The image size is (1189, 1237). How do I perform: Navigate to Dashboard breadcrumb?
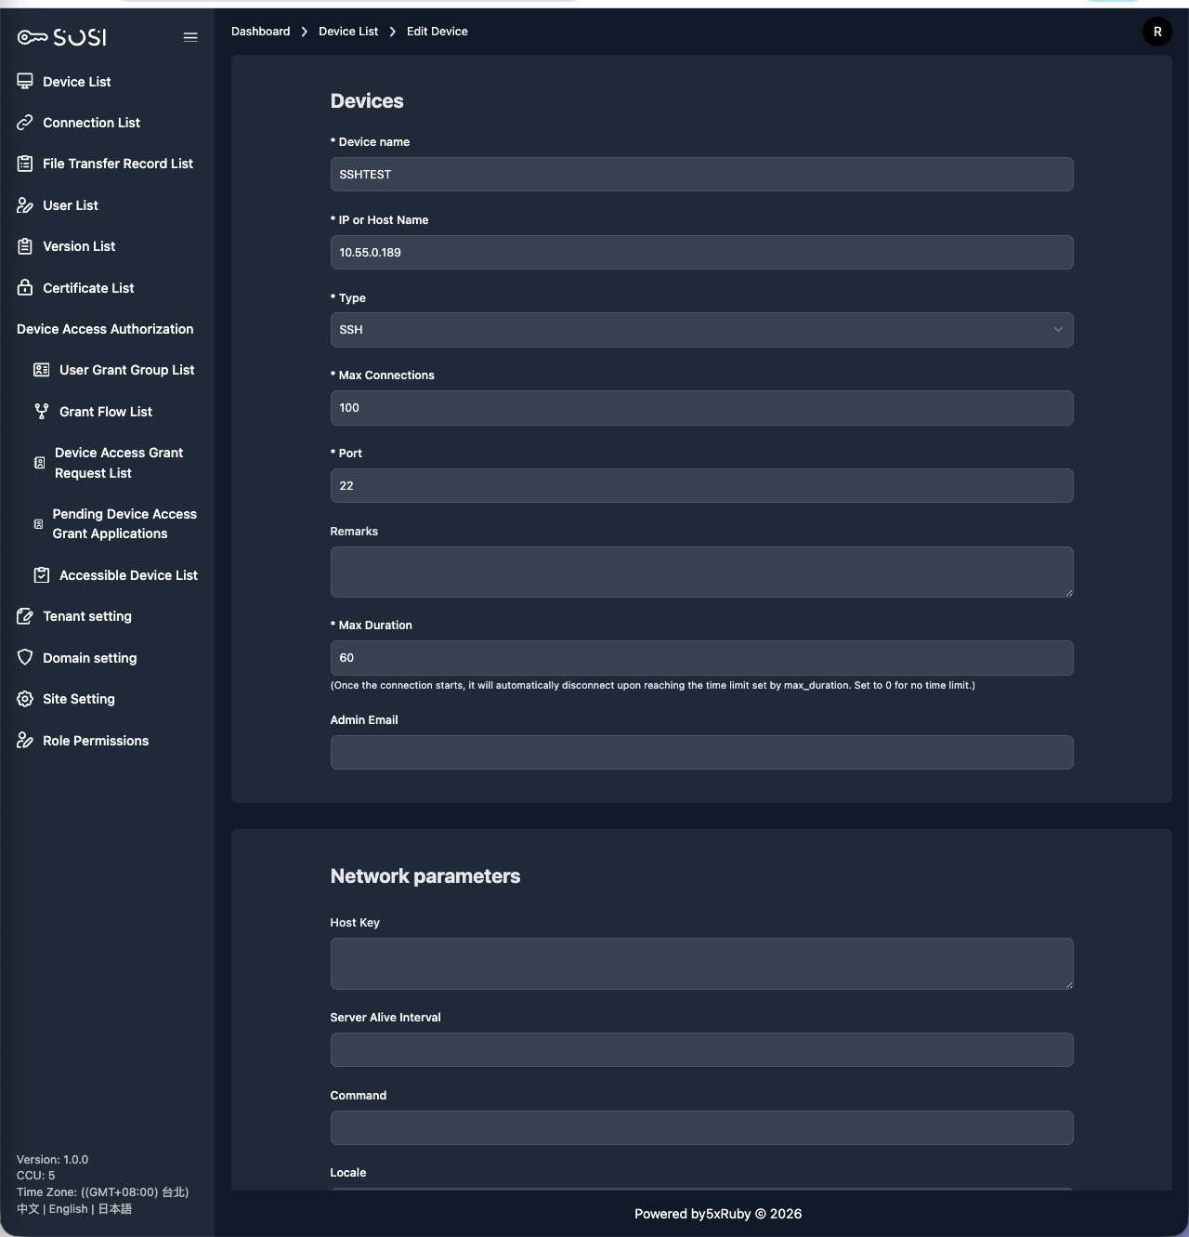point(261,32)
